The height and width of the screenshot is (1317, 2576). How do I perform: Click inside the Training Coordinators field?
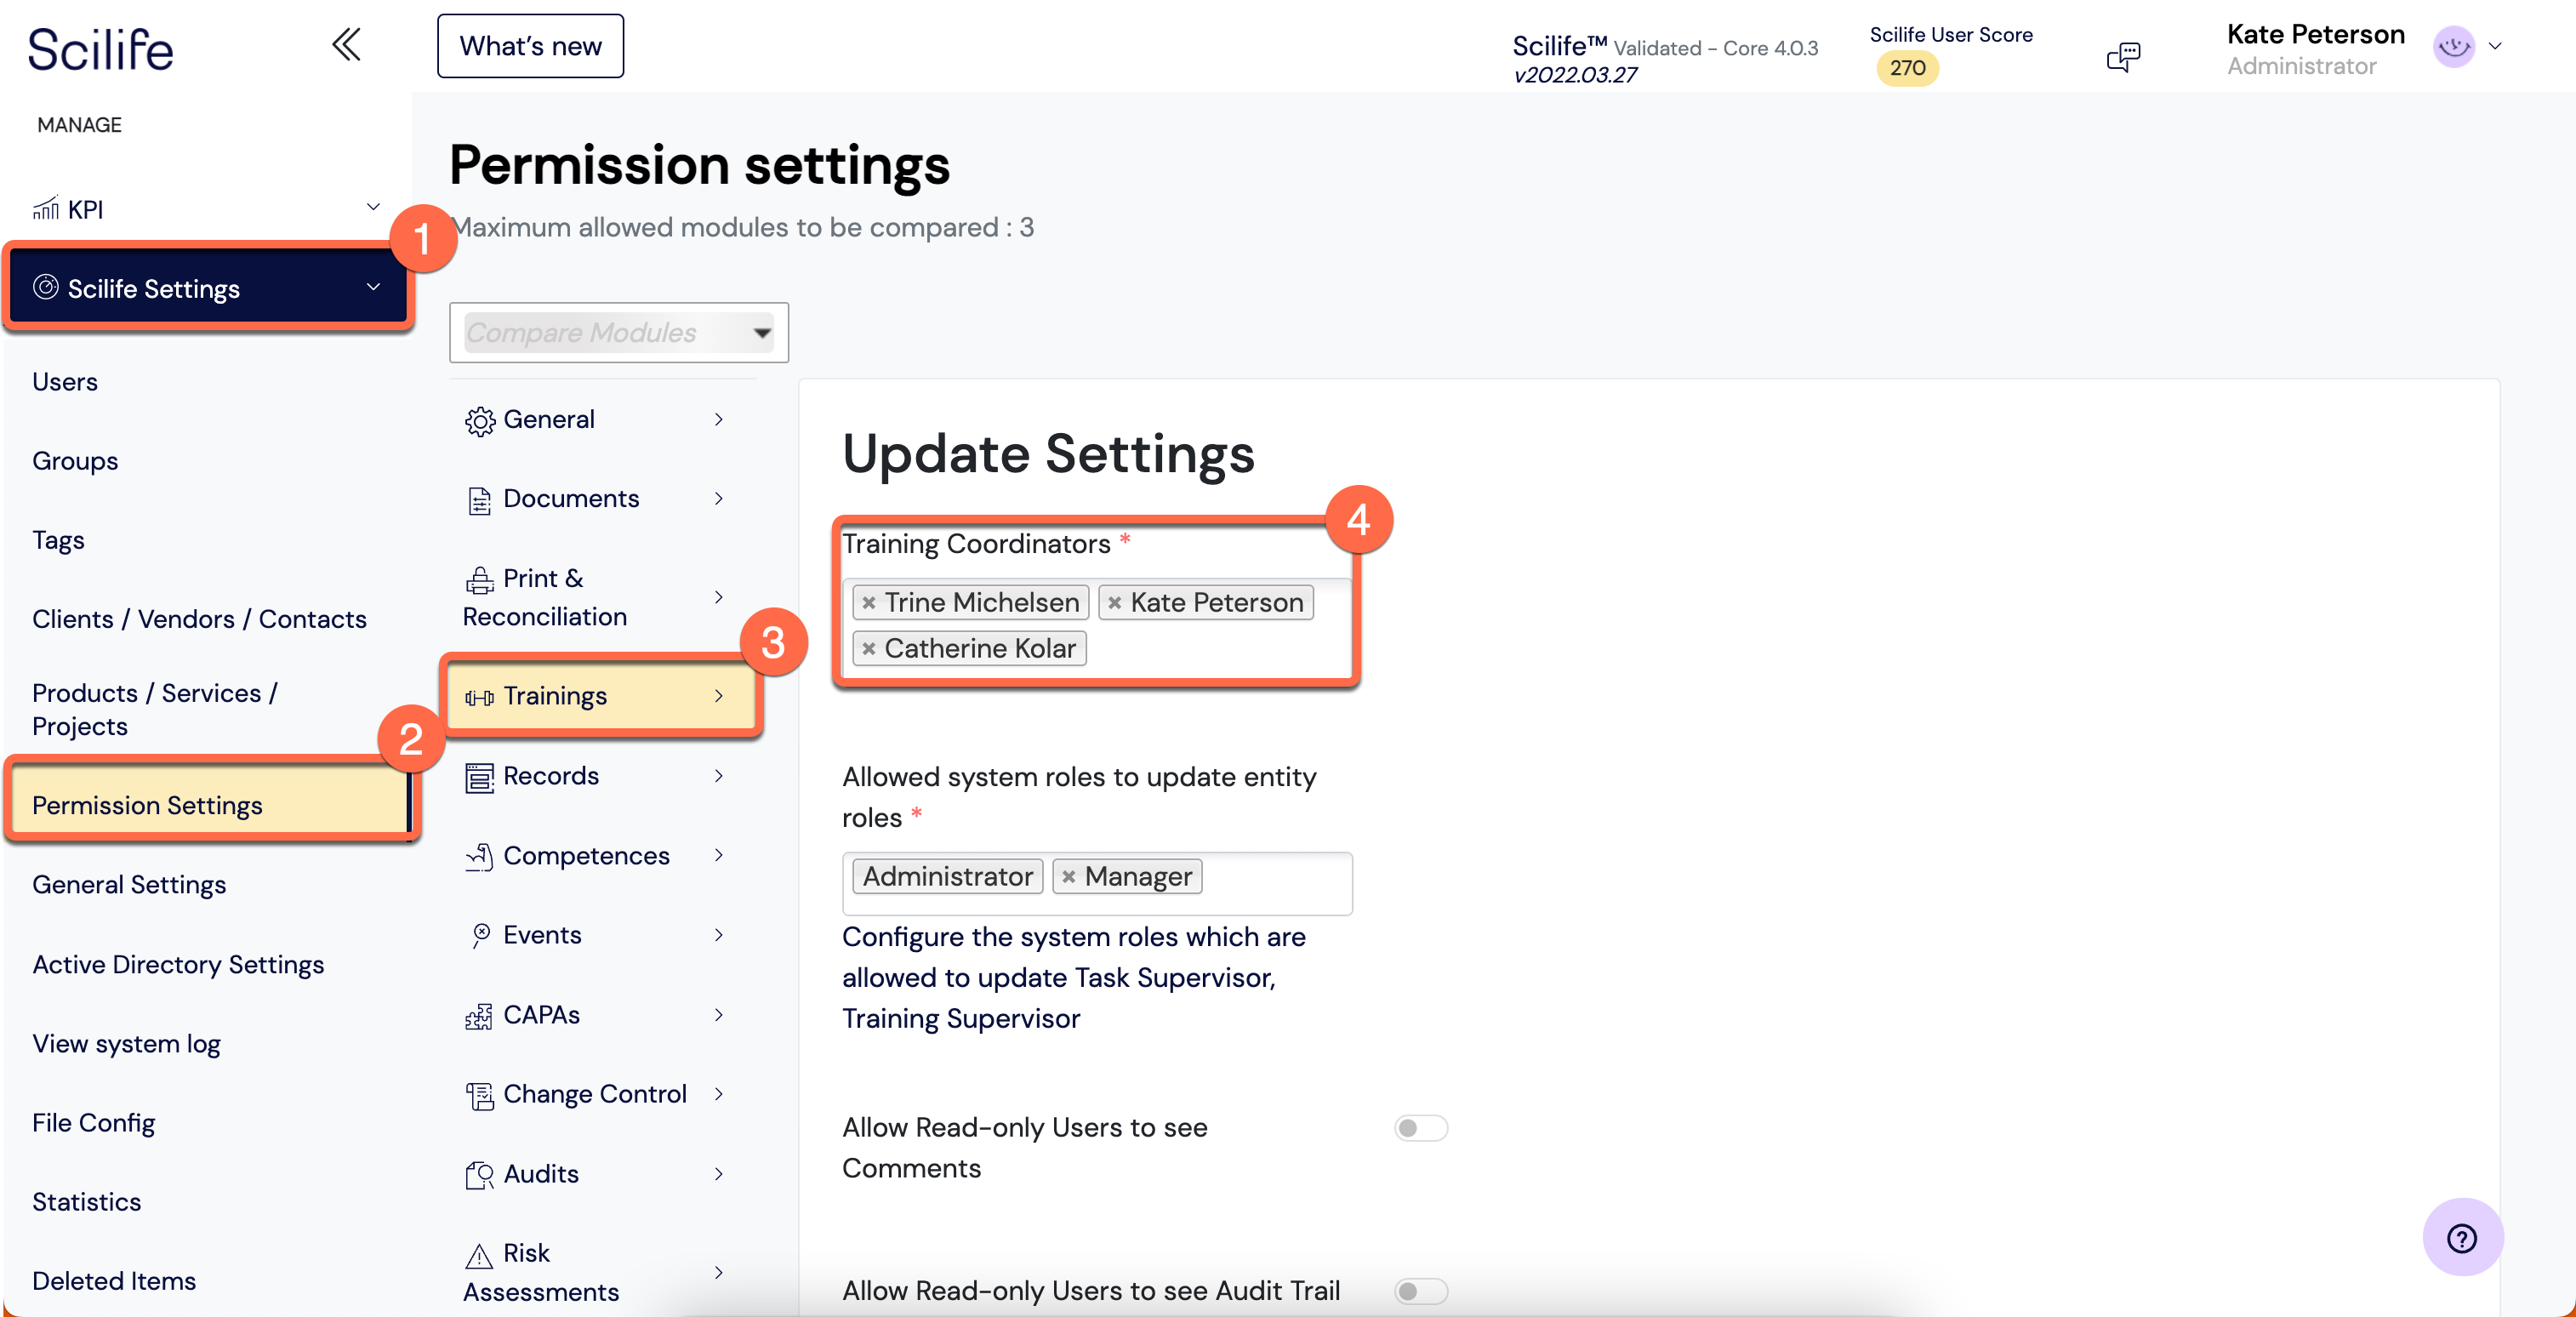[x=1220, y=650]
